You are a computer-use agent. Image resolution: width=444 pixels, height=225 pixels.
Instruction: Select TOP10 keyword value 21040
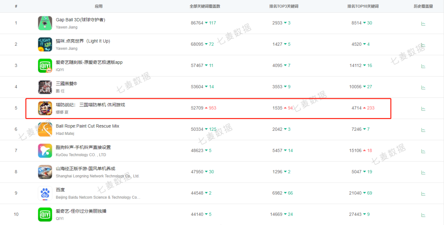[x=355, y=193]
